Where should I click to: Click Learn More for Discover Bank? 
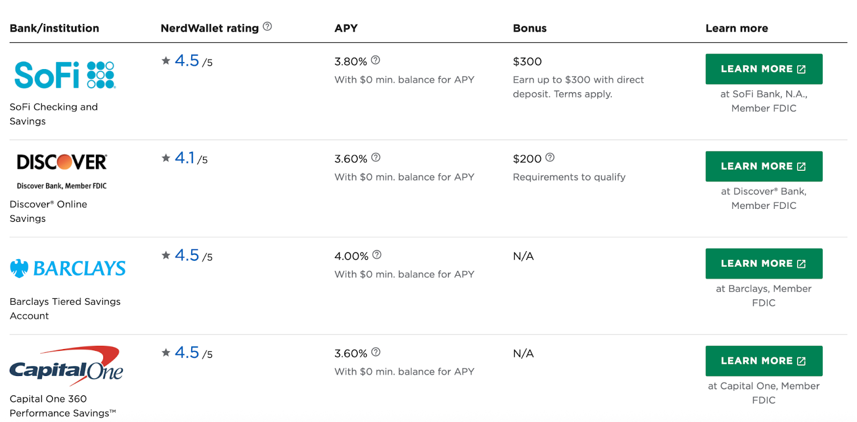[x=764, y=167]
